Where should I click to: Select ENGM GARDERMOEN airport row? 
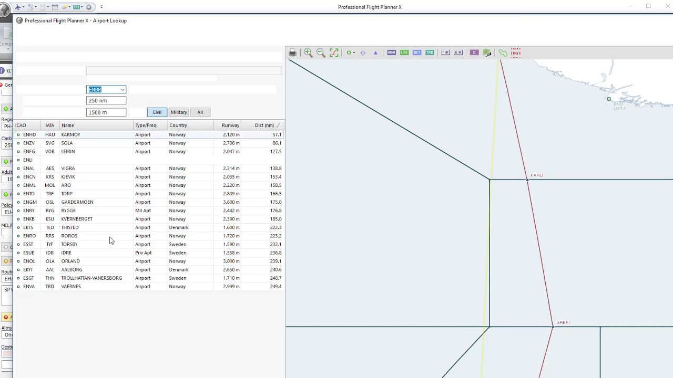tap(149, 202)
